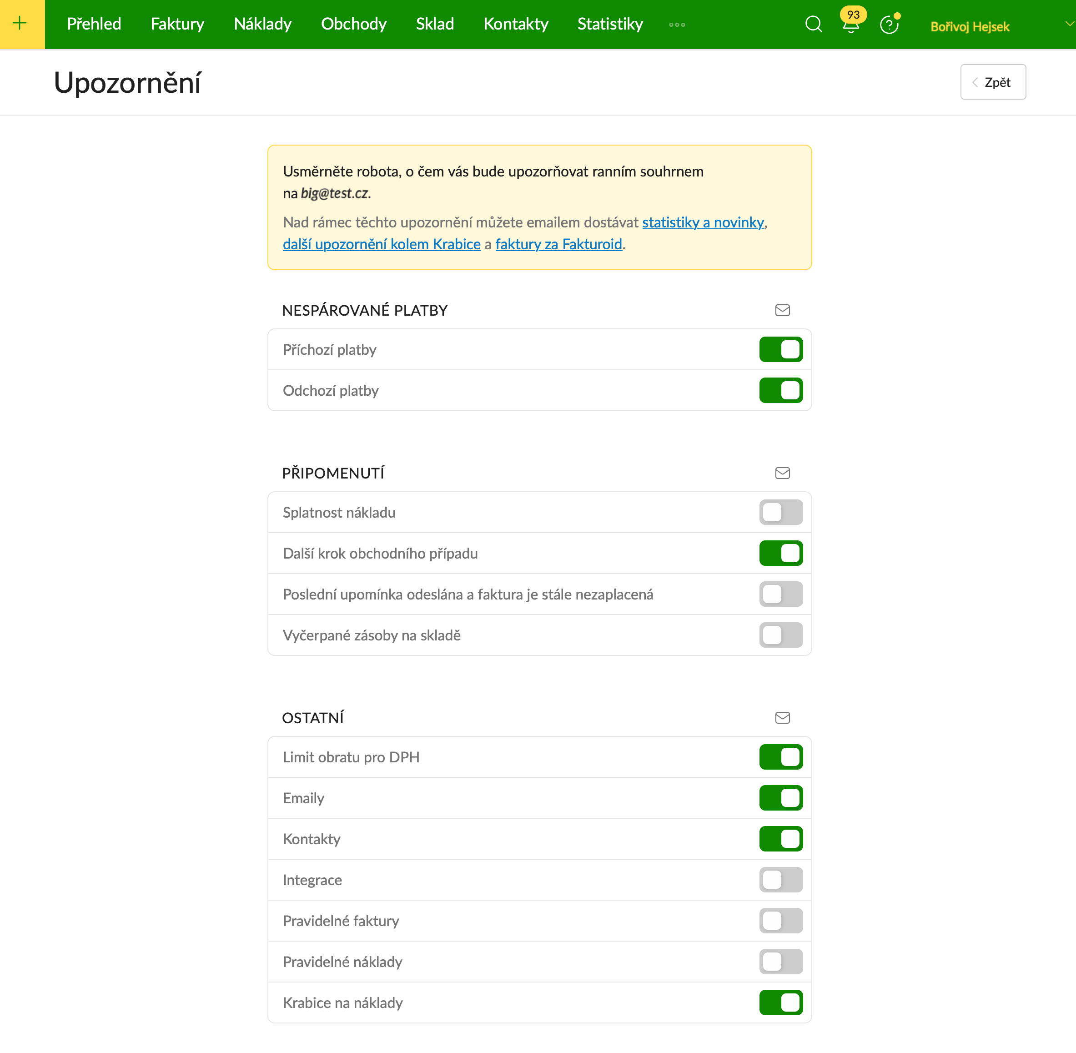Open the help question mark icon
Viewport: 1076px width, 1053px height.
click(x=889, y=25)
